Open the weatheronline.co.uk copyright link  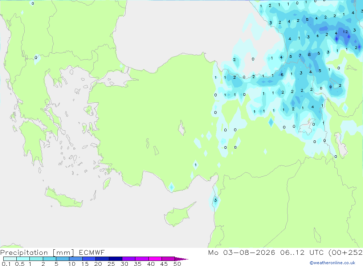click(x=333, y=263)
